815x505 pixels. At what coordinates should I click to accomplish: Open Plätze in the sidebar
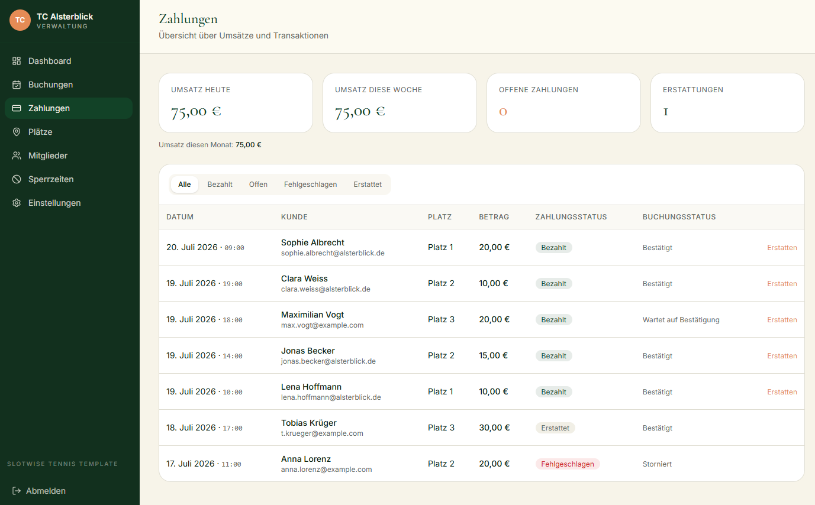(69, 132)
